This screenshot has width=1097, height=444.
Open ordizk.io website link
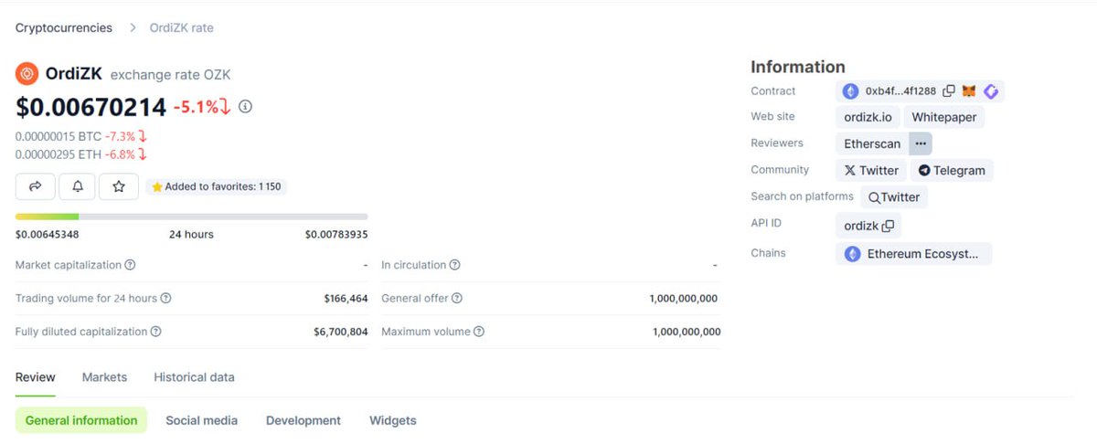[x=868, y=117]
